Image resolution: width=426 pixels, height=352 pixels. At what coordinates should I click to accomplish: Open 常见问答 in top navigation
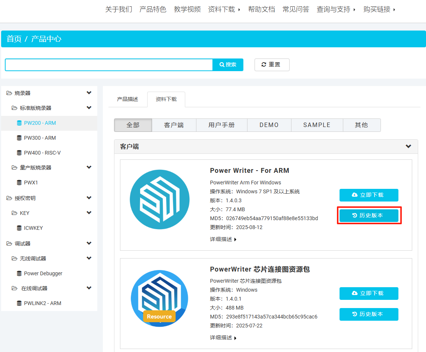296,10
